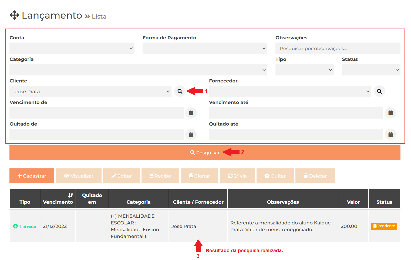The height and width of the screenshot is (260, 411).
Task: Click the Pendente status badge
Action: [384, 226]
